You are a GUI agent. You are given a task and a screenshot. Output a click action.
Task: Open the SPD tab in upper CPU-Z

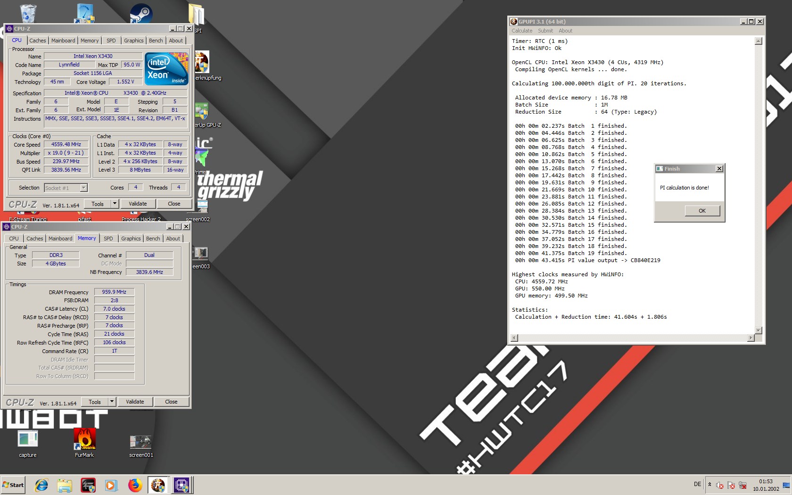point(111,41)
